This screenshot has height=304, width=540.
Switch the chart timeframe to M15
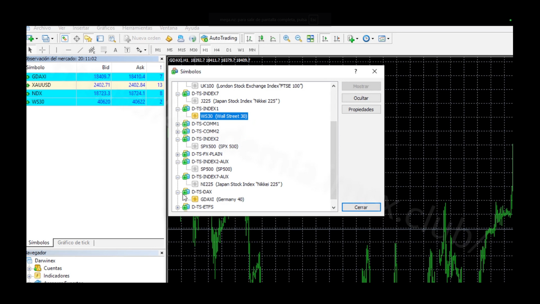click(x=182, y=50)
